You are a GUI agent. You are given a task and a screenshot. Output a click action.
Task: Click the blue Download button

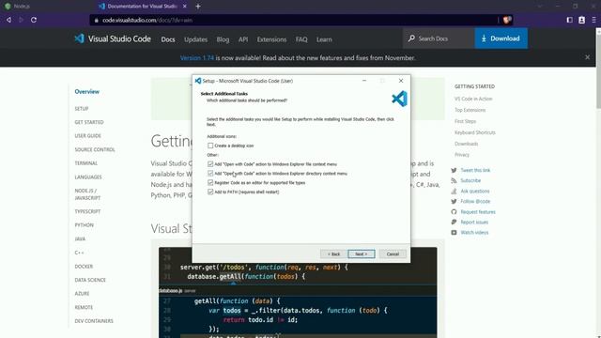[501, 38]
